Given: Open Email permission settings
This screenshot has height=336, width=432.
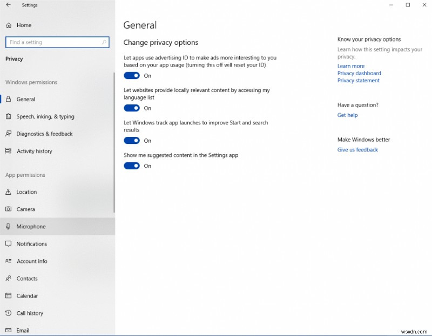Looking at the screenshot, I should tap(23, 330).
